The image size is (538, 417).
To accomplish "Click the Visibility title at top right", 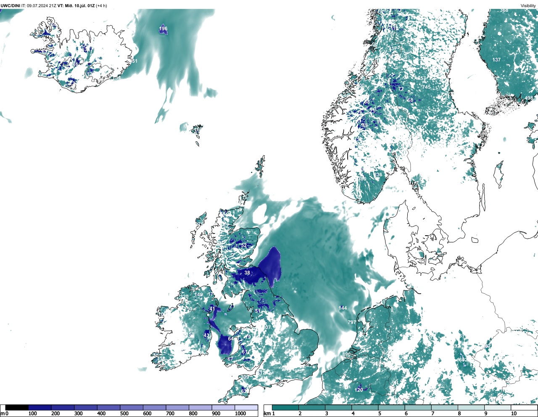I will click(528, 5).
